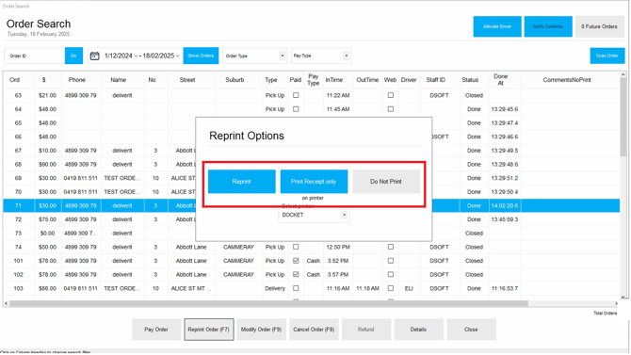Screen dimensions: 631x355
Task: Click order 103 OutTime 11:18 AM
Action: point(367,288)
